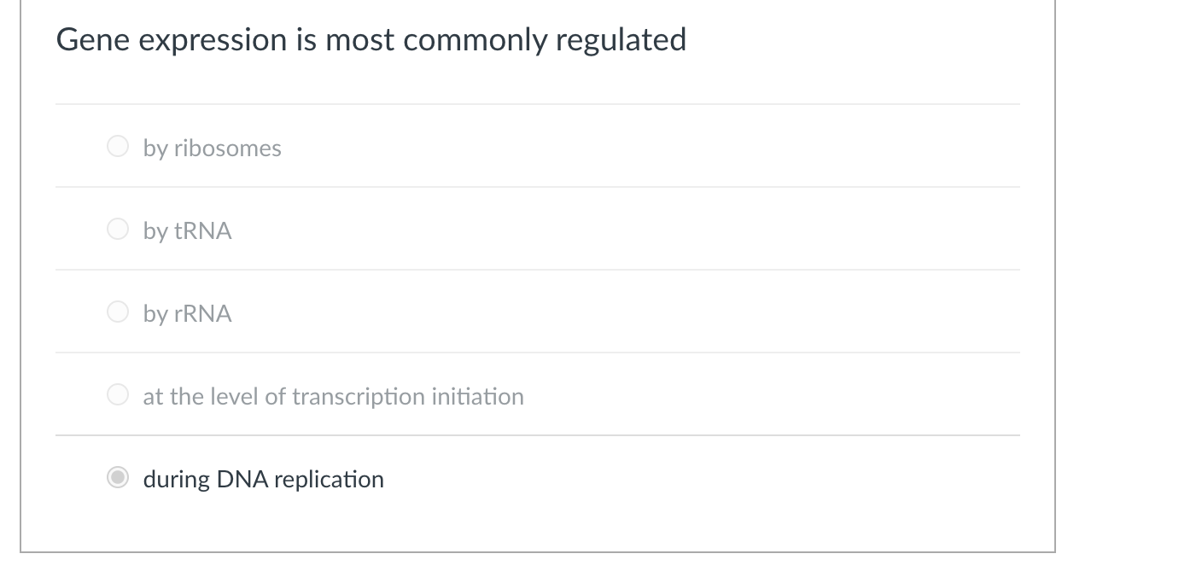Click the "during DNA replication" answer text
This screenshot has height=577, width=1202.
click(x=263, y=479)
